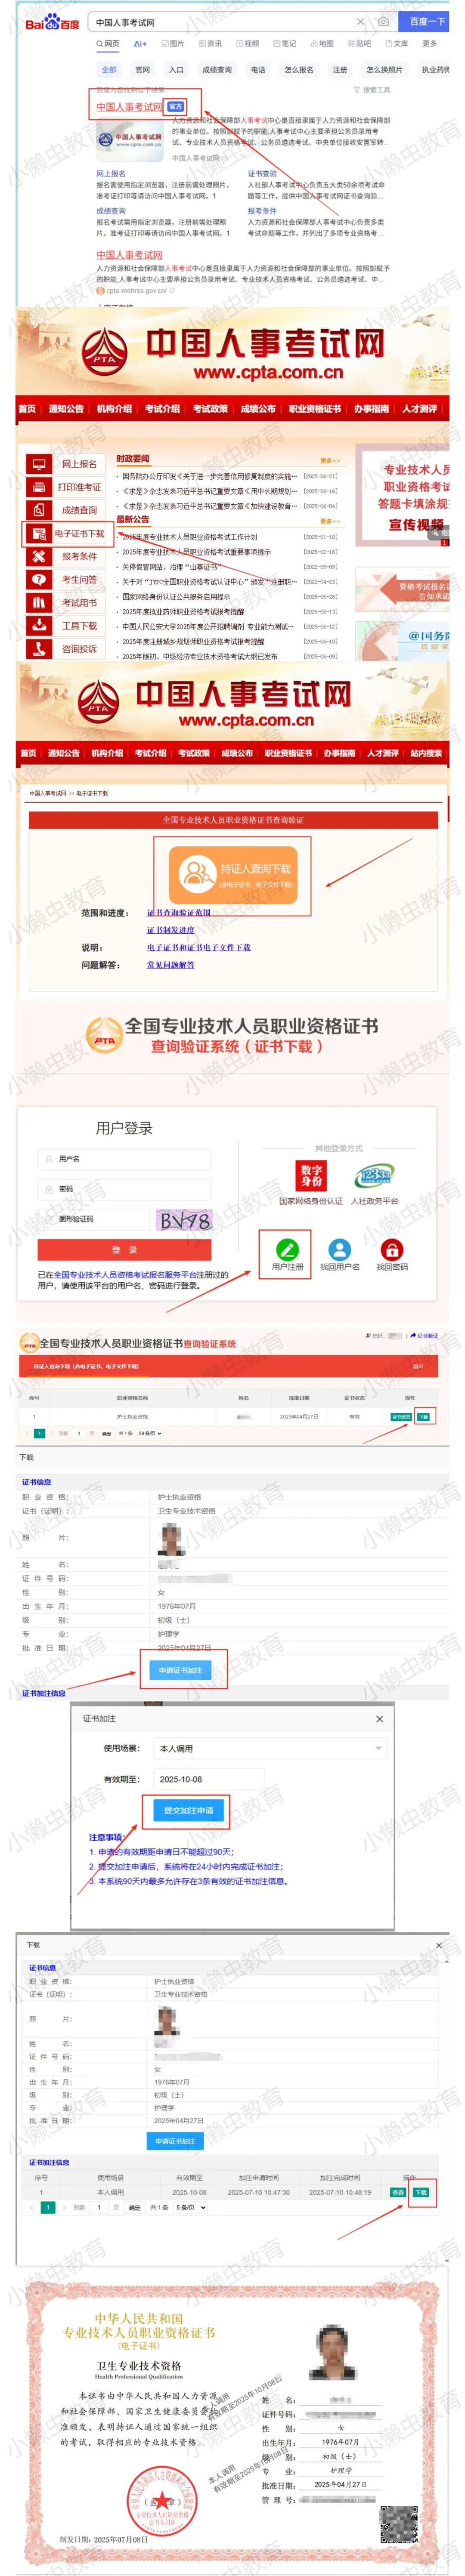Click 电子证书下载 breadcrumb text
465x2576 pixels.
pyautogui.click(x=92, y=793)
